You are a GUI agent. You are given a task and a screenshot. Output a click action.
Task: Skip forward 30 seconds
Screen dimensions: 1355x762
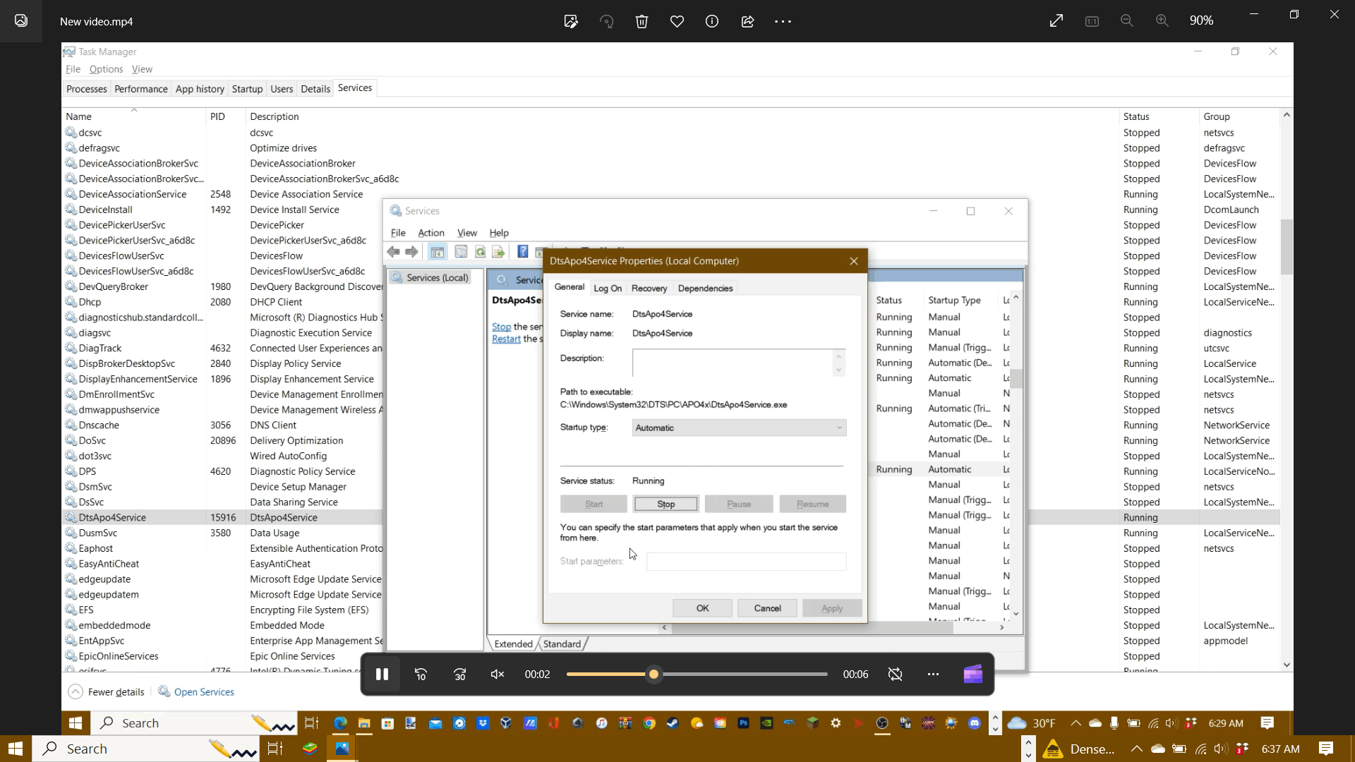click(459, 675)
